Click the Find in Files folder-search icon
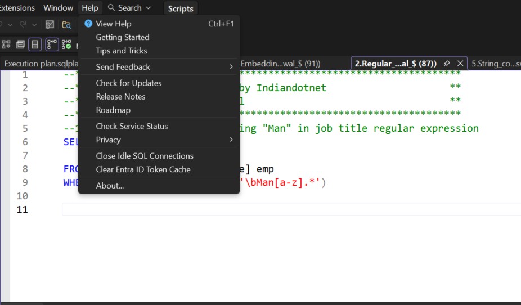Image resolution: width=521 pixels, height=305 pixels. coord(66,25)
